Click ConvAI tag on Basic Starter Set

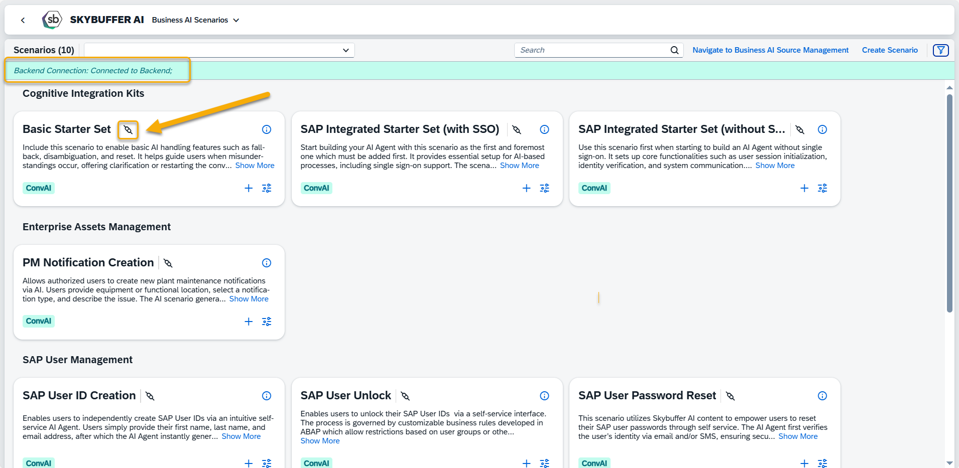click(39, 188)
